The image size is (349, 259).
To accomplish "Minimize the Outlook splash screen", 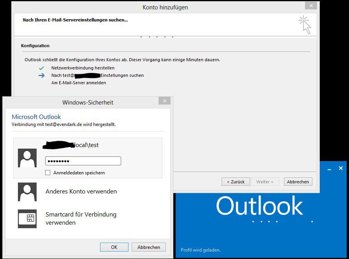I will [329, 169].
